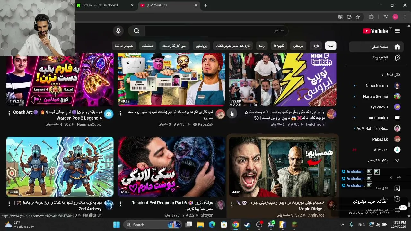Open File Explorer from the taskbar
This screenshot has width=411, height=231.
coord(200,225)
